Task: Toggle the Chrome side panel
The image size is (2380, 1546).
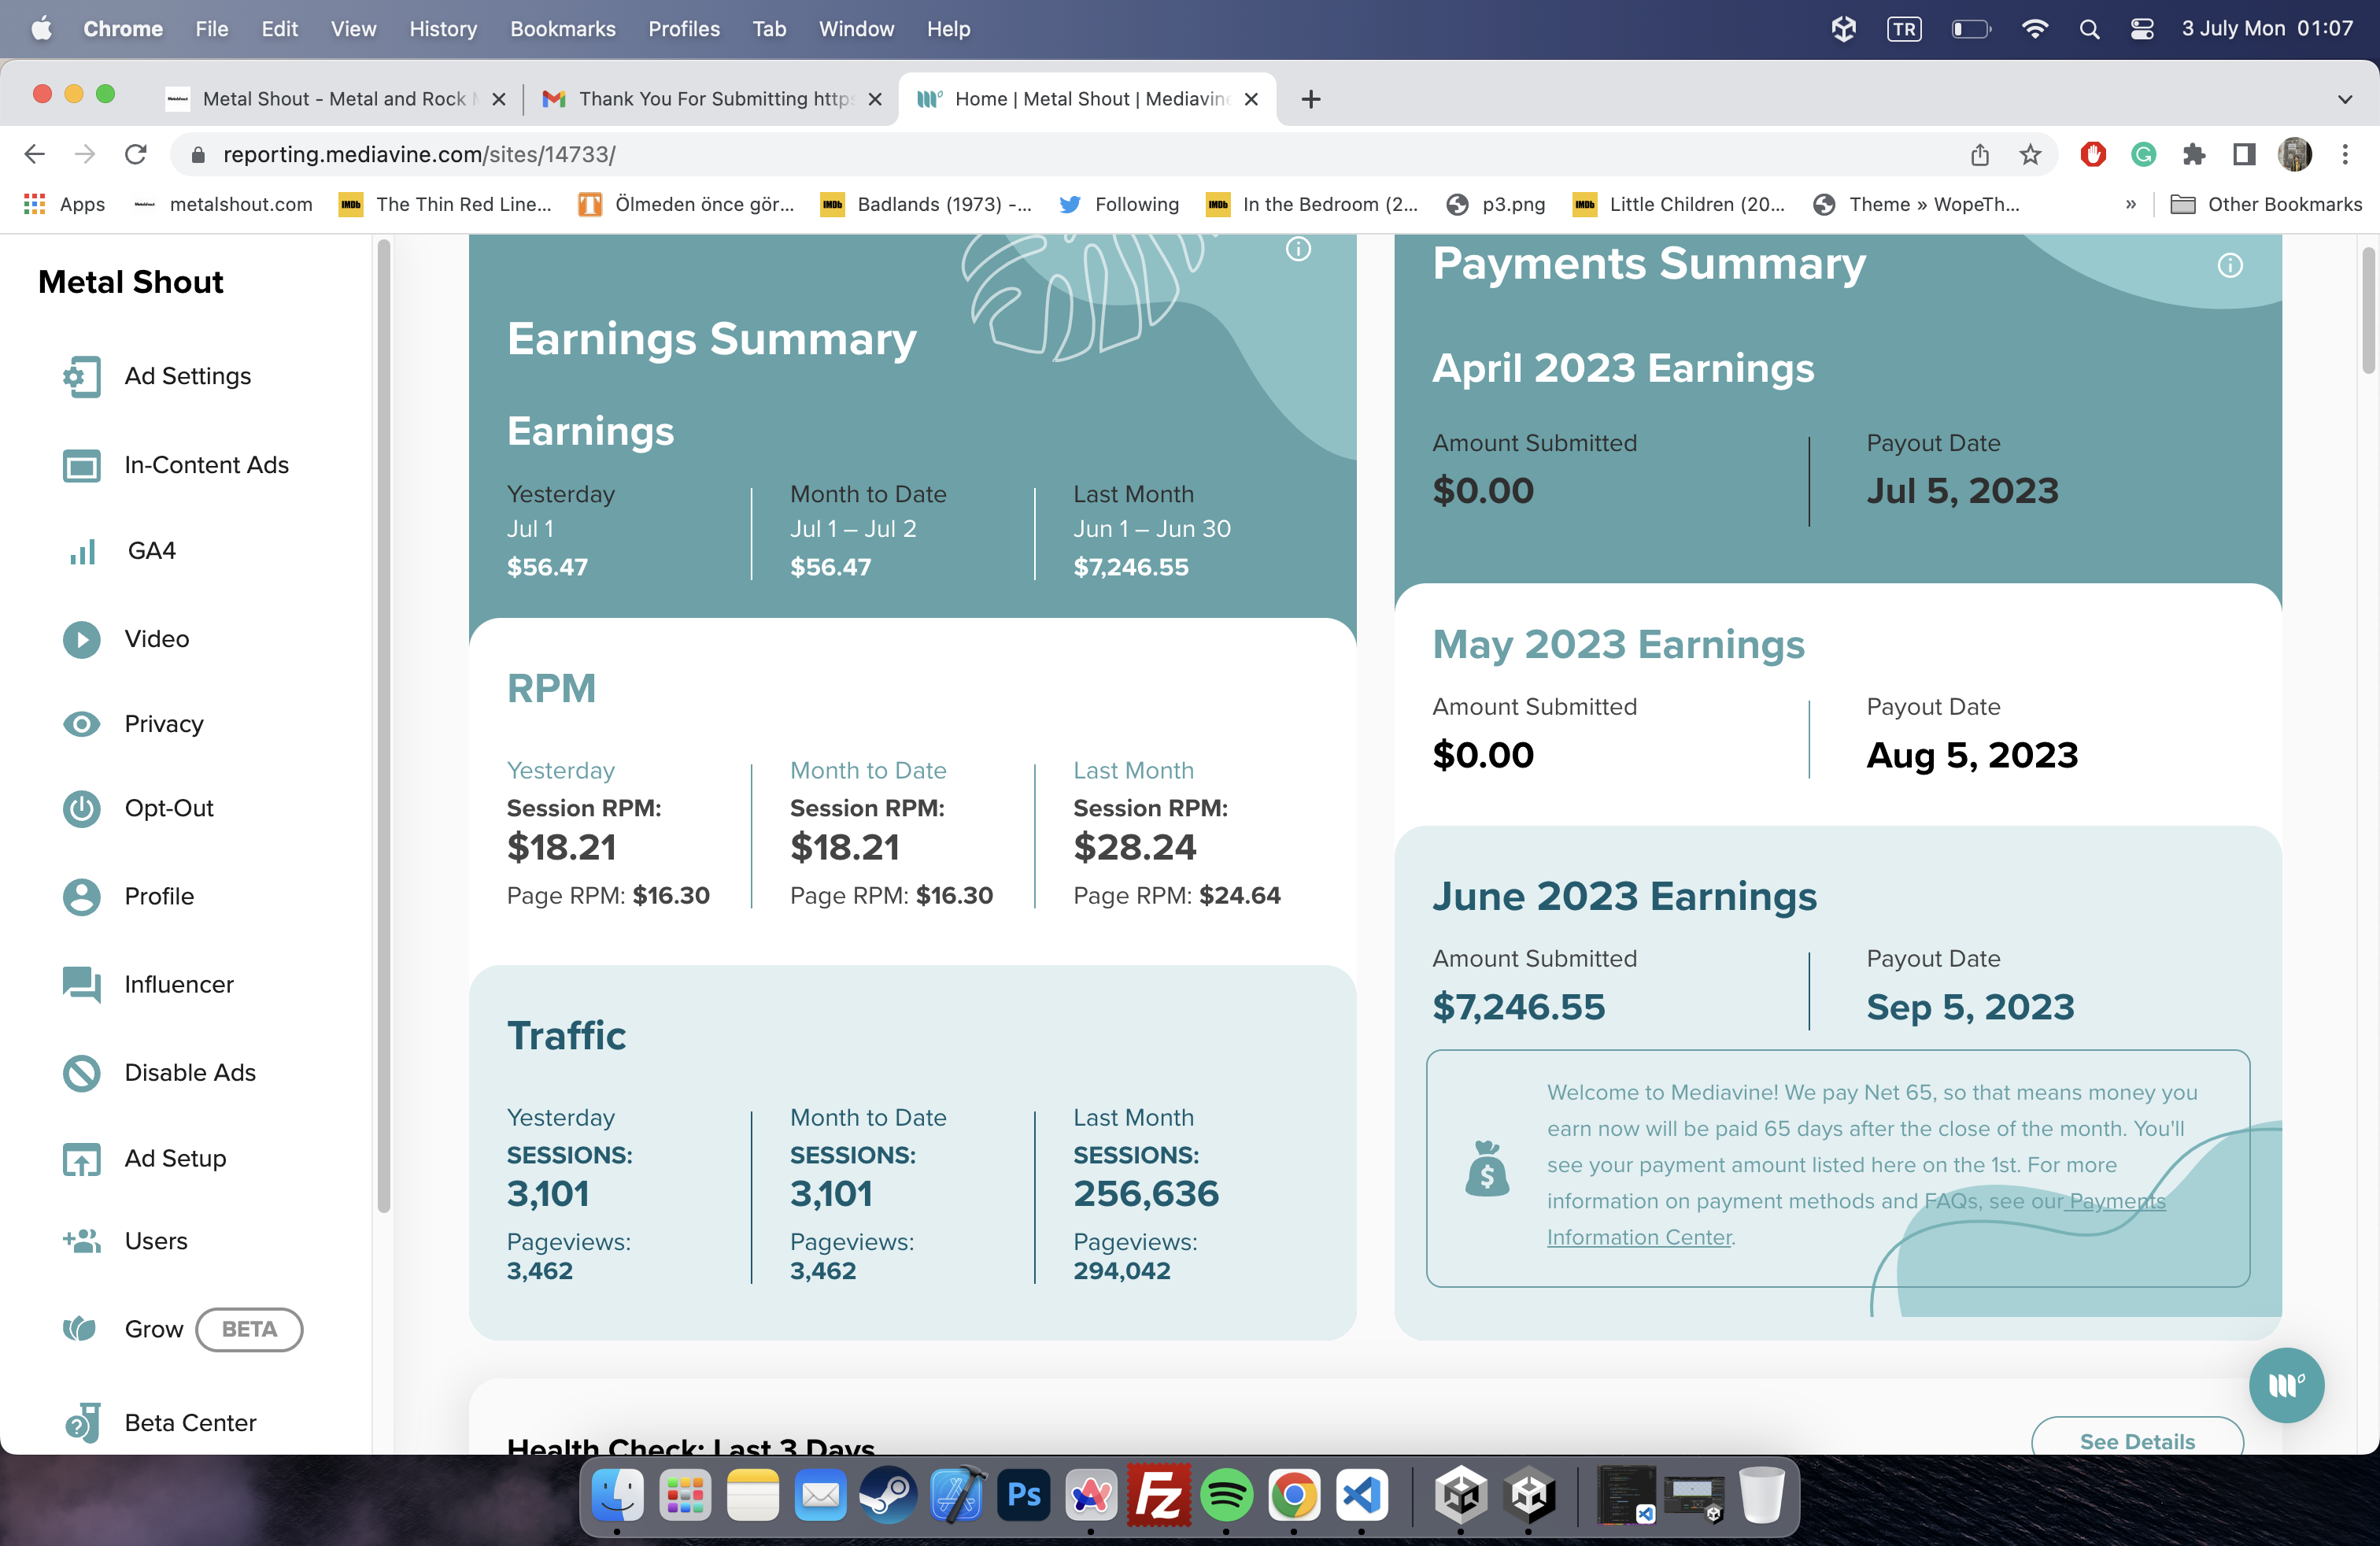Action: 2244,154
